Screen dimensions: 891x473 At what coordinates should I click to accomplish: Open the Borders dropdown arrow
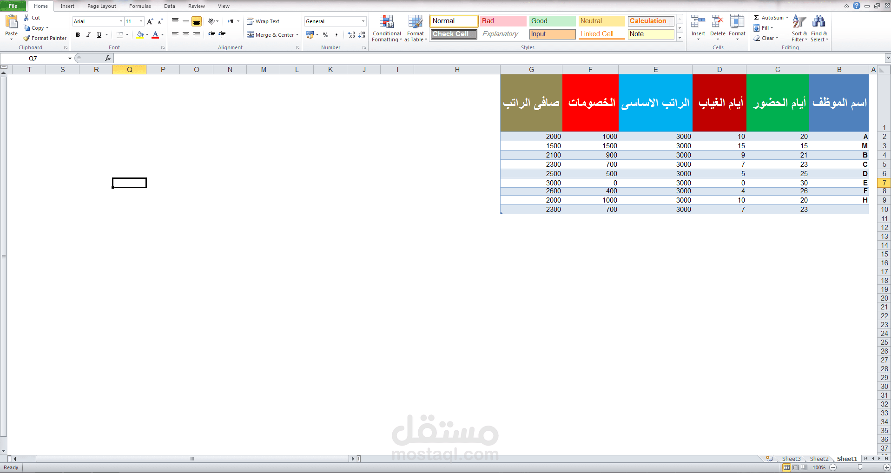(x=127, y=35)
